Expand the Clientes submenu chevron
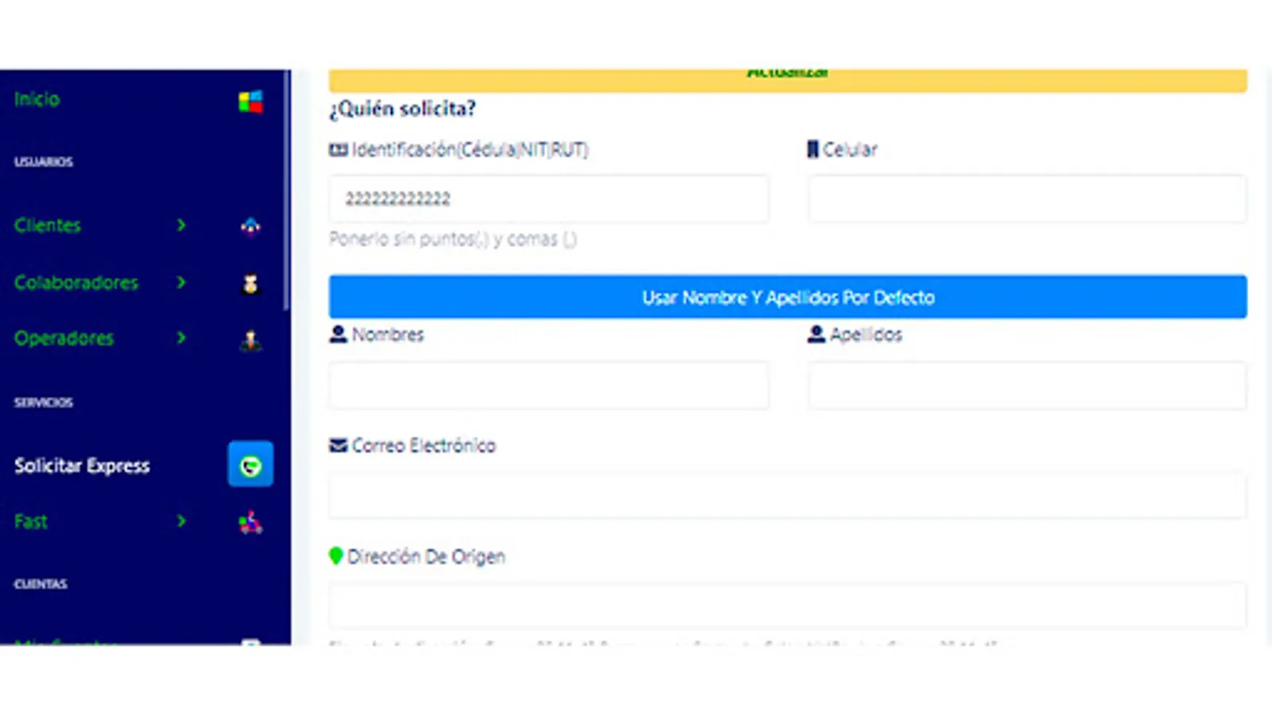 181,226
